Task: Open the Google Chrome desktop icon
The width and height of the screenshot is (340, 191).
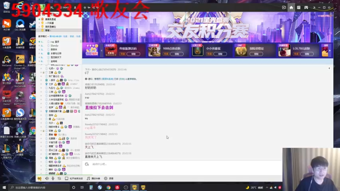Action: click(x=33, y=134)
